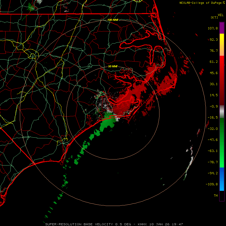The width and height of the screenshot is (226, 226).
Task: Select the -63.1 legend value
Action: point(213,151)
